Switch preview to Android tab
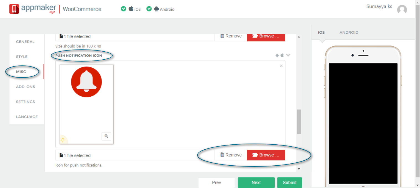The width and height of the screenshot is (420, 188). click(349, 32)
